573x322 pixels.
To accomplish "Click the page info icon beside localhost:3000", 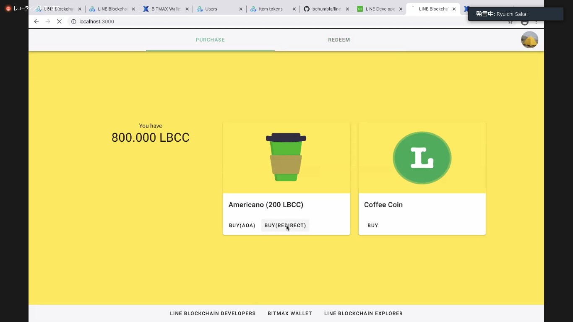I will (73, 21).
